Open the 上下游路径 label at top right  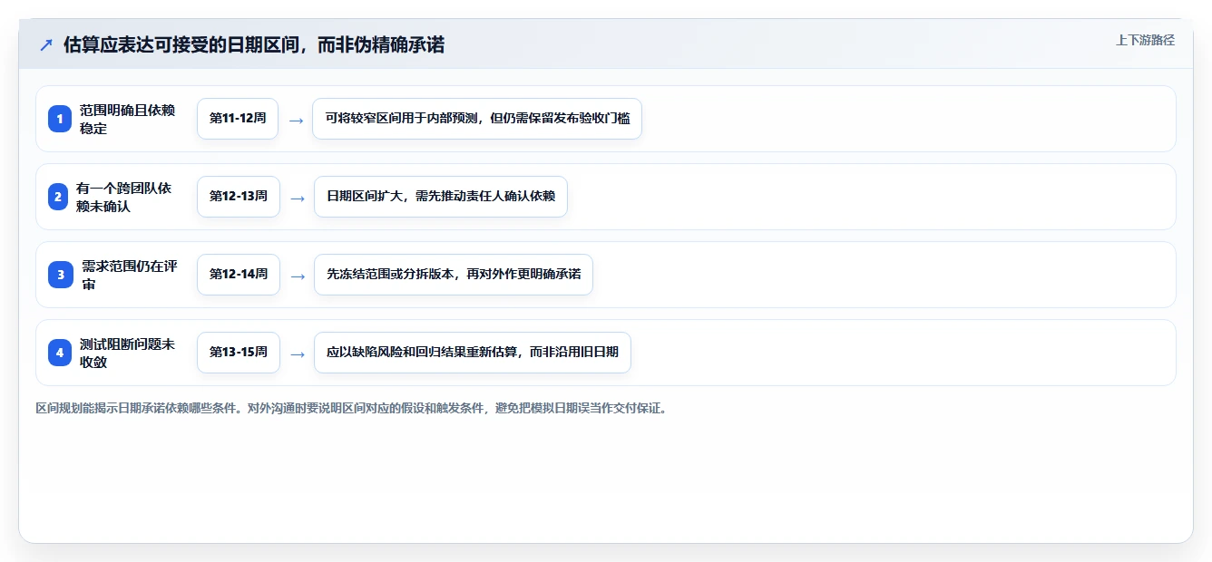coord(1145,40)
